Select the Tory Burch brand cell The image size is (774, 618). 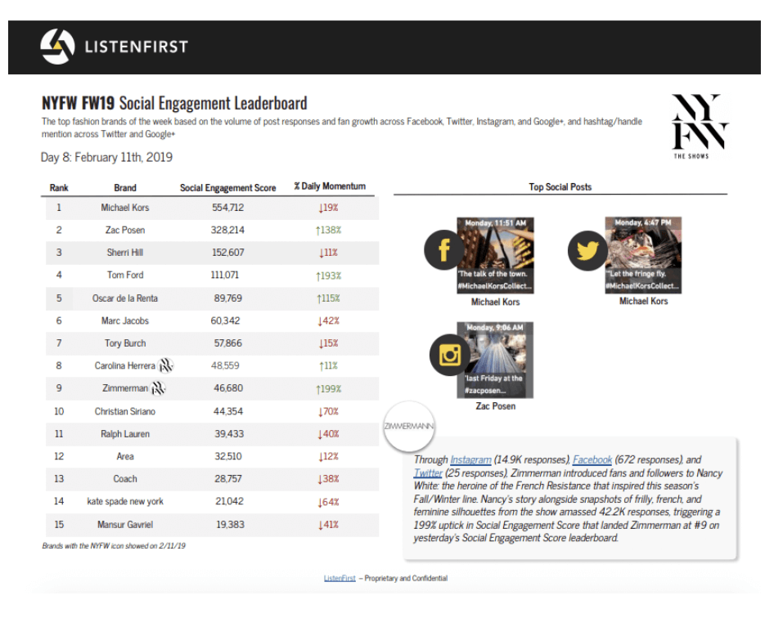(125, 343)
